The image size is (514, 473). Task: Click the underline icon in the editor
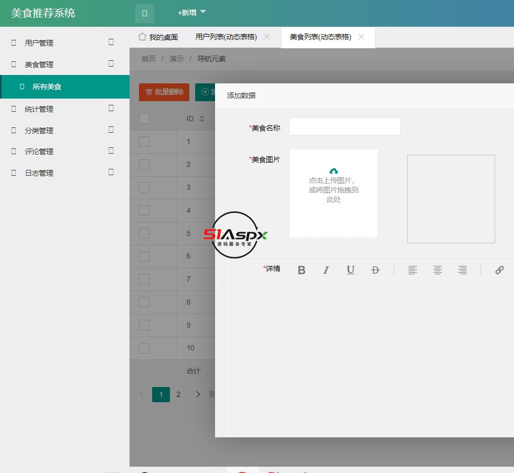[350, 270]
